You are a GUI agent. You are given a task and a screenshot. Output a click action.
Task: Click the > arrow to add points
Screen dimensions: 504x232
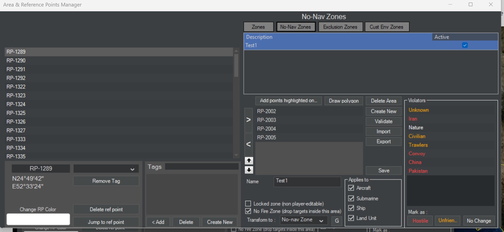248,120
